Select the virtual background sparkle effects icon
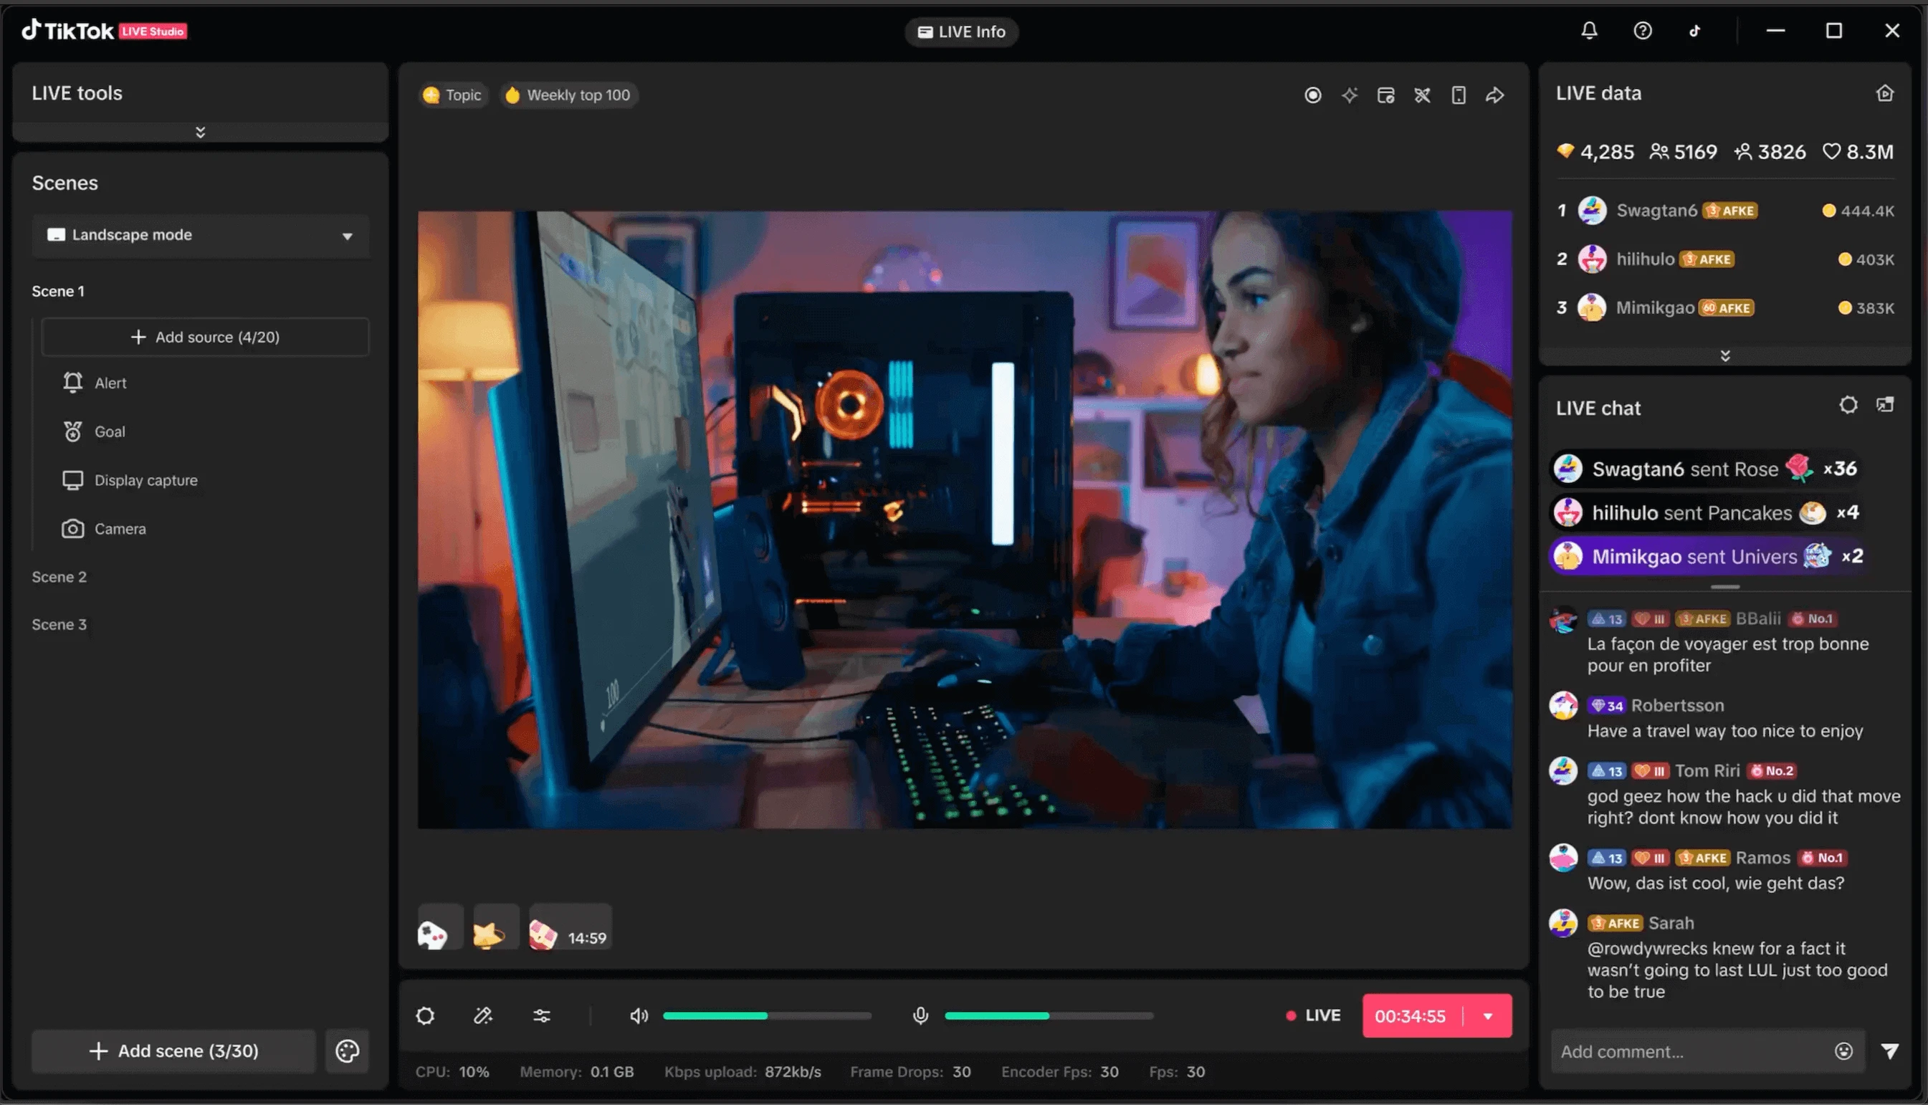Image resolution: width=1928 pixels, height=1105 pixels. point(1350,95)
